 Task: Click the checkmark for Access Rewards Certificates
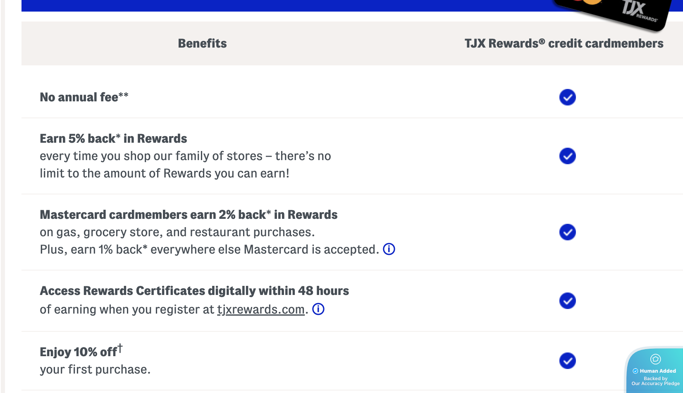pos(567,301)
